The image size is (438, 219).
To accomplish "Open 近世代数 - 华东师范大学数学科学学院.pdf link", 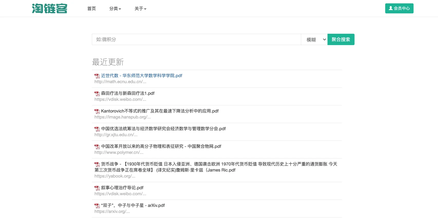I will 142,76.
